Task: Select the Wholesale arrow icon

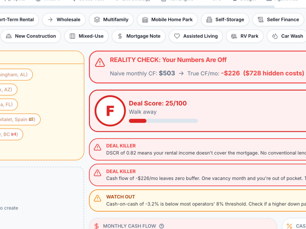Action: coord(50,20)
